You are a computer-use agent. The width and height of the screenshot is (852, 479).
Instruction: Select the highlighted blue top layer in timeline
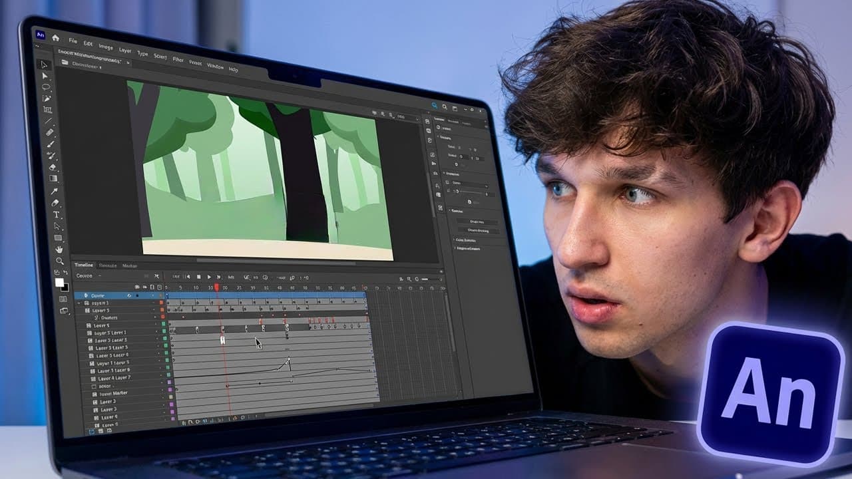(118, 295)
